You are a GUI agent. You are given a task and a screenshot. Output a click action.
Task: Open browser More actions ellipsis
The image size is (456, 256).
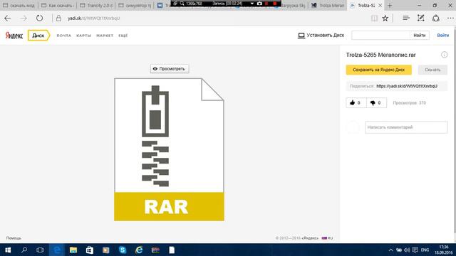click(450, 18)
